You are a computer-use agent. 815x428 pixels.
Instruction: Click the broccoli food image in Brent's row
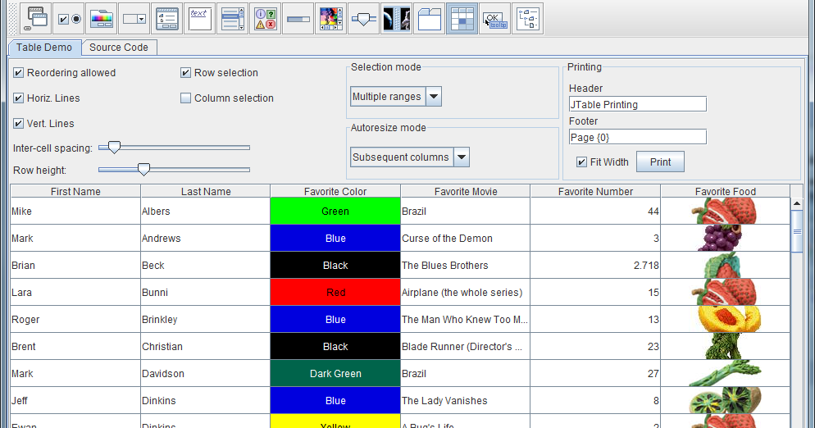(x=723, y=346)
